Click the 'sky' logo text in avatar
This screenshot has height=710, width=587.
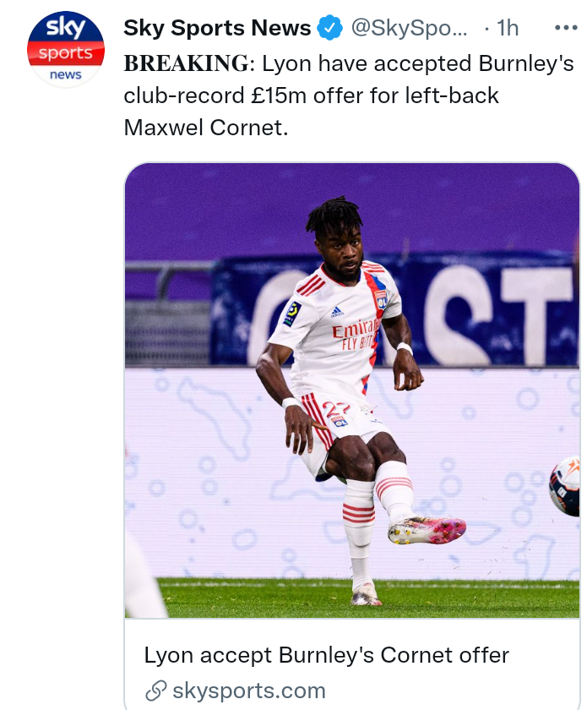pos(66,27)
